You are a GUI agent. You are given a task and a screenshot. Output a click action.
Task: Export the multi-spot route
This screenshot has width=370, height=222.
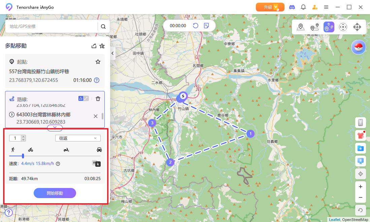tap(94, 46)
